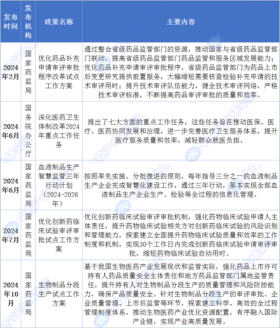Select 国家药监局 cell in 2024年10月 row
This screenshot has height=328, width=280.
(x=28, y=294)
